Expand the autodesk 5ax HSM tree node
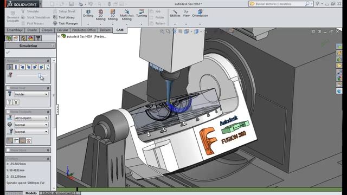 click(x=59, y=36)
